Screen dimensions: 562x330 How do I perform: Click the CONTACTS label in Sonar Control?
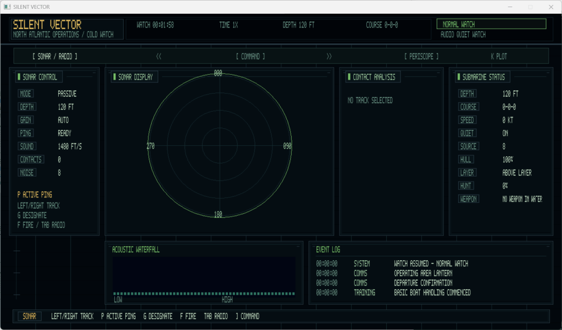coord(31,159)
